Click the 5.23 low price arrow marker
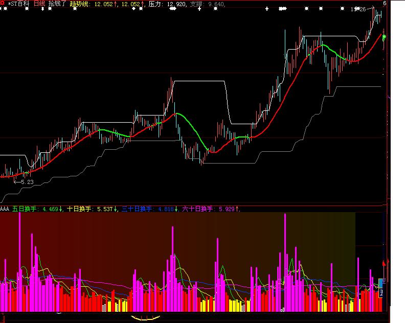Viewport: 405px width, 323px height. pyautogui.click(x=24, y=181)
